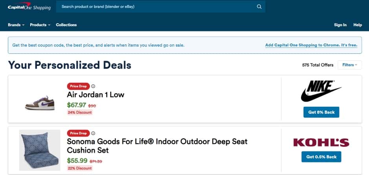
Task: Open the Air Jordan sneaker thumbnail
Action: click(40, 103)
